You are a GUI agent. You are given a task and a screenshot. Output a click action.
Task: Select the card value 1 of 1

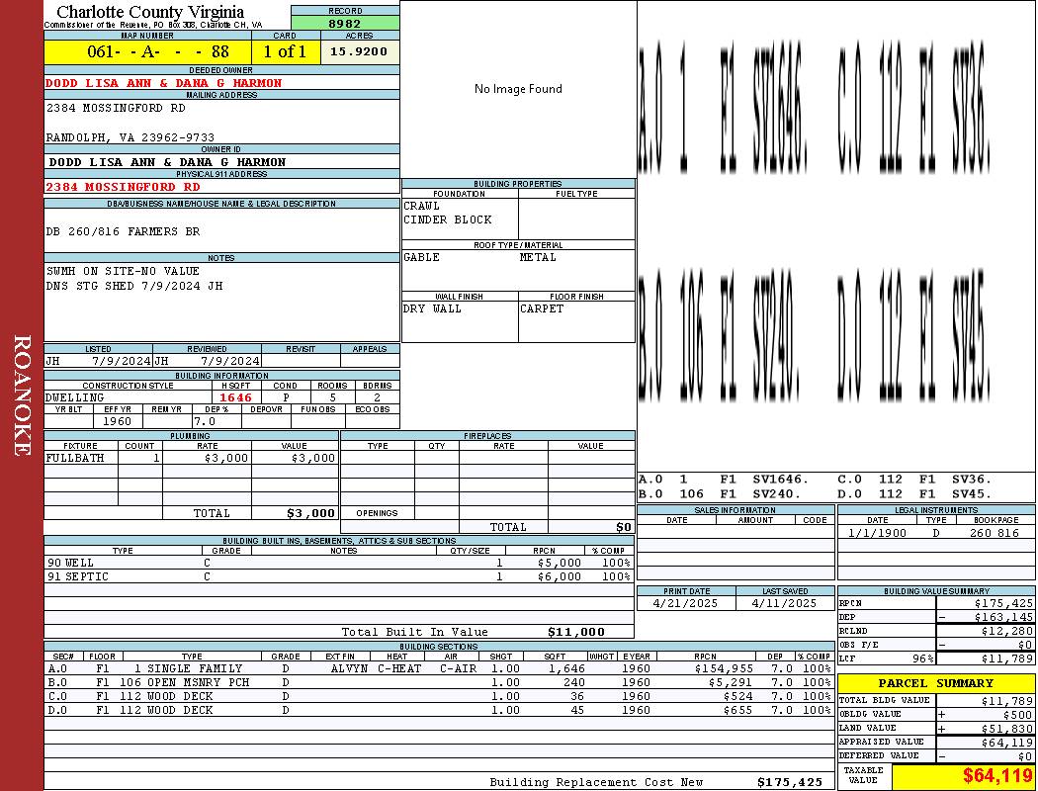[x=286, y=51]
